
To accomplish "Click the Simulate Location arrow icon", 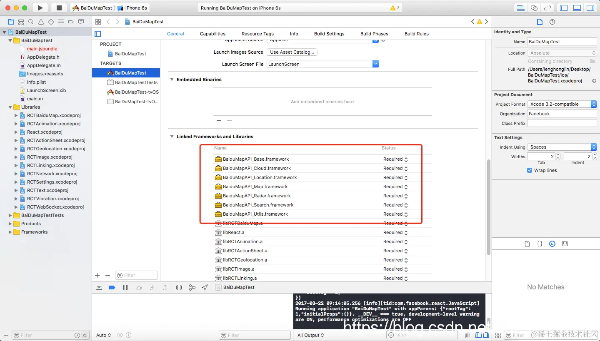I will [x=205, y=287].
